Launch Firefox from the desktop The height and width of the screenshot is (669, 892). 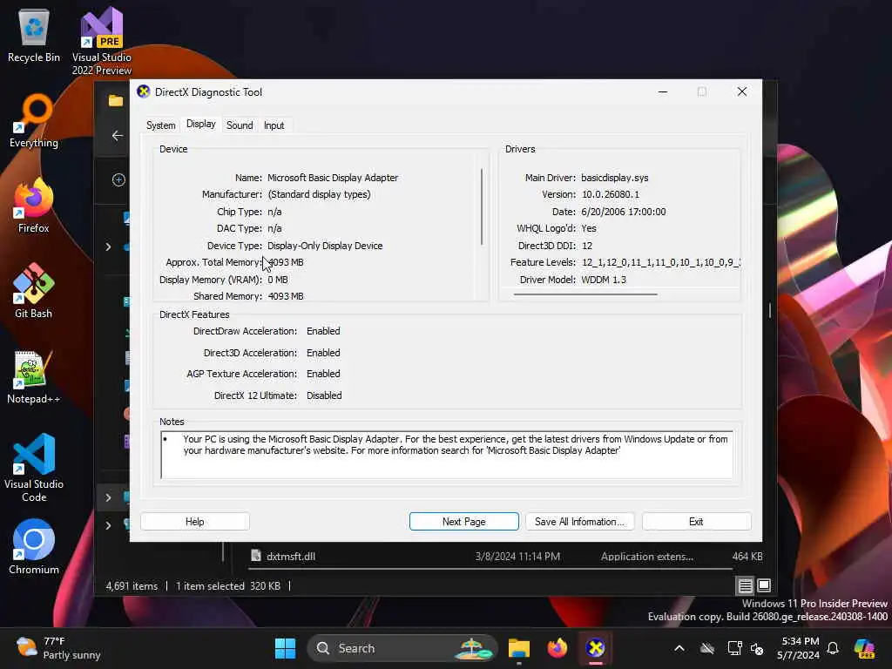click(x=34, y=206)
